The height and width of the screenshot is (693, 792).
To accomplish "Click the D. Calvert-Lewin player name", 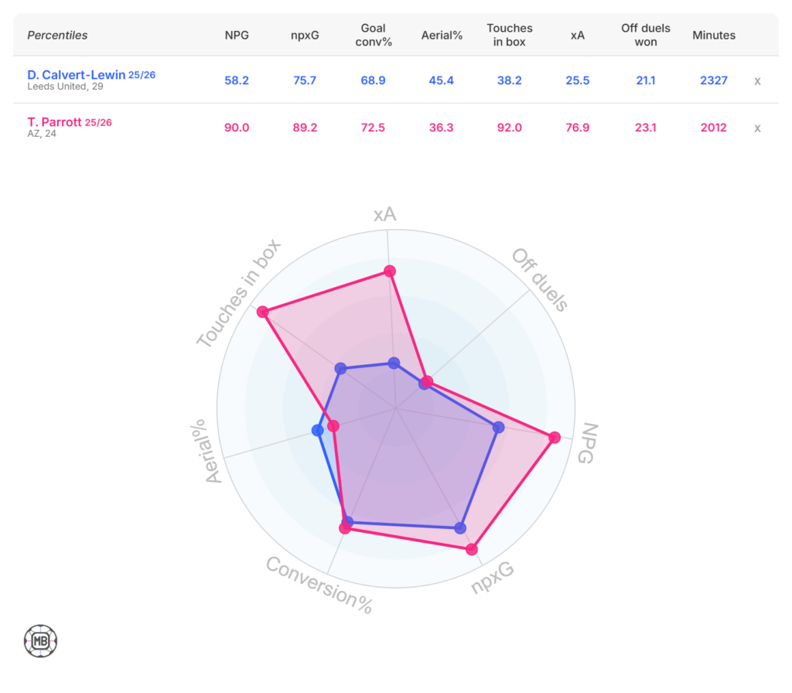I will (76, 75).
